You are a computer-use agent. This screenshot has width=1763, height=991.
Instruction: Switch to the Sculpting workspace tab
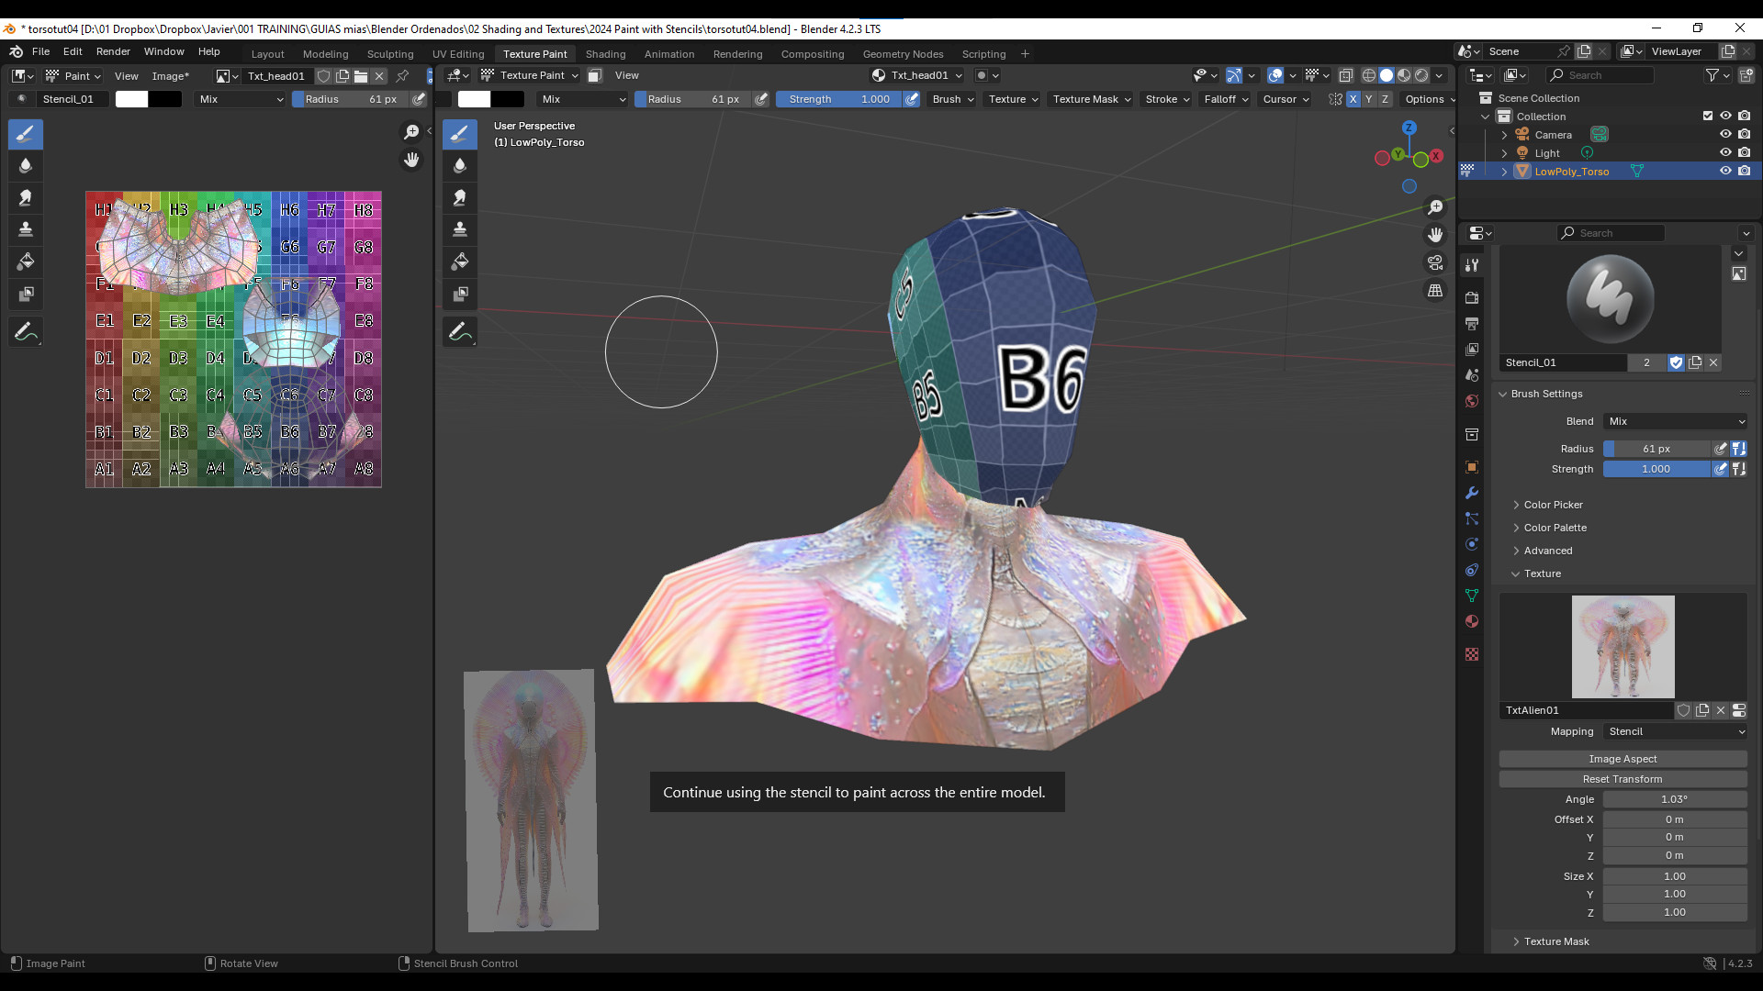390,54
